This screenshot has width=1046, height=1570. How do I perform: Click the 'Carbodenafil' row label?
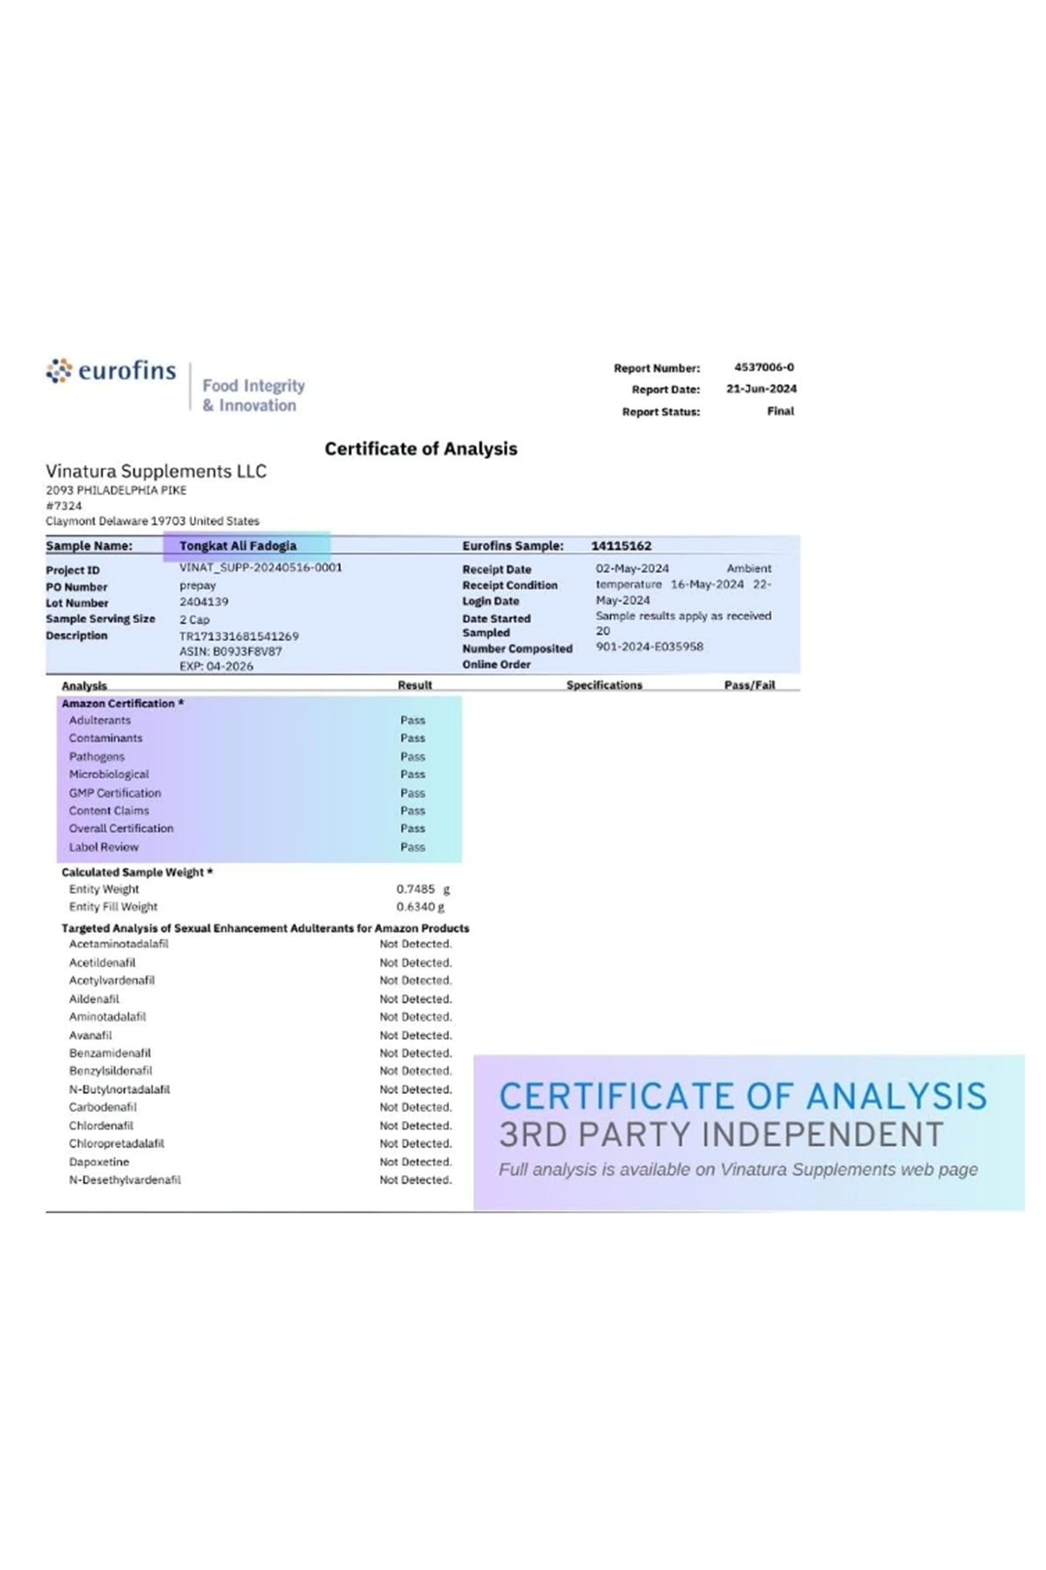(103, 1107)
